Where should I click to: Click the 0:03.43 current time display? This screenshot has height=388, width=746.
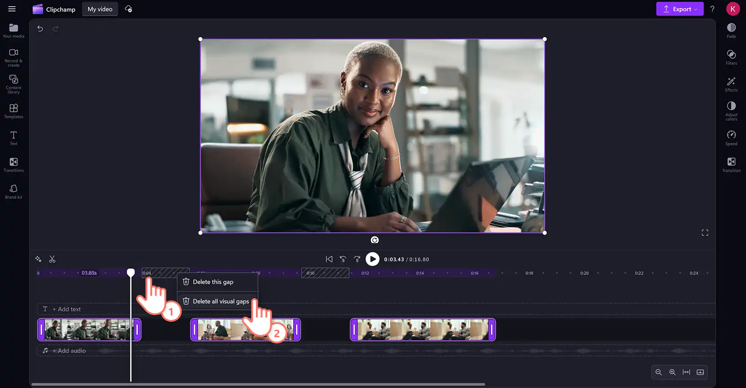(x=394, y=259)
